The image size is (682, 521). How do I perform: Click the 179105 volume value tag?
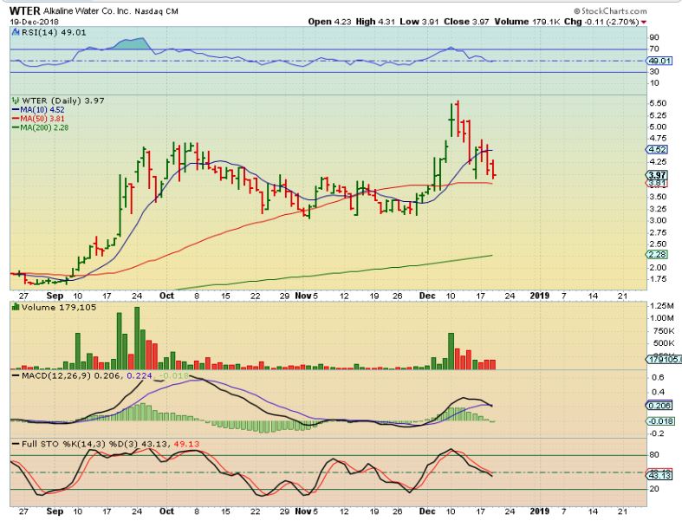pyautogui.click(x=664, y=359)
